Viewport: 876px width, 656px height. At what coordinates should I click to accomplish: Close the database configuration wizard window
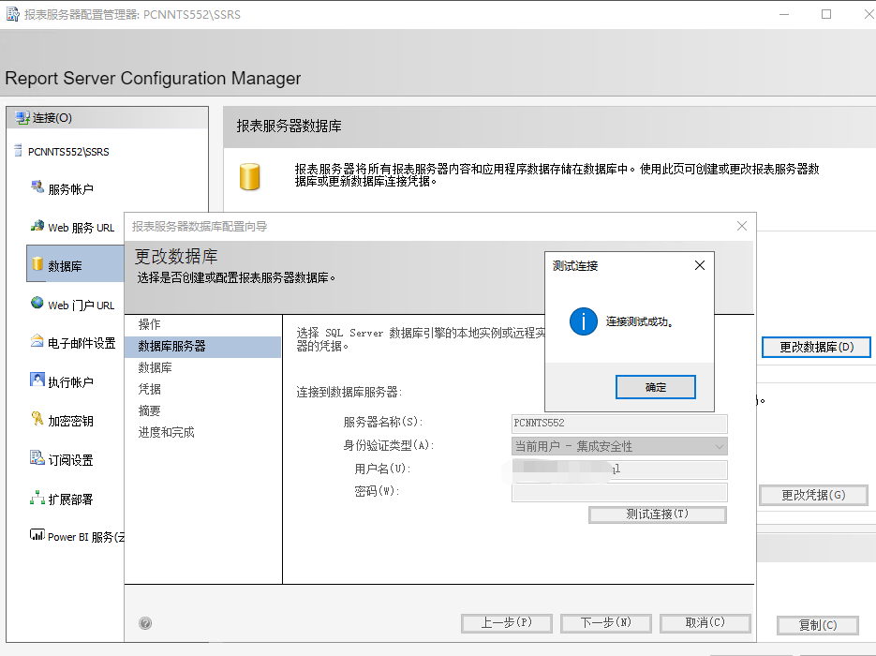742,226
